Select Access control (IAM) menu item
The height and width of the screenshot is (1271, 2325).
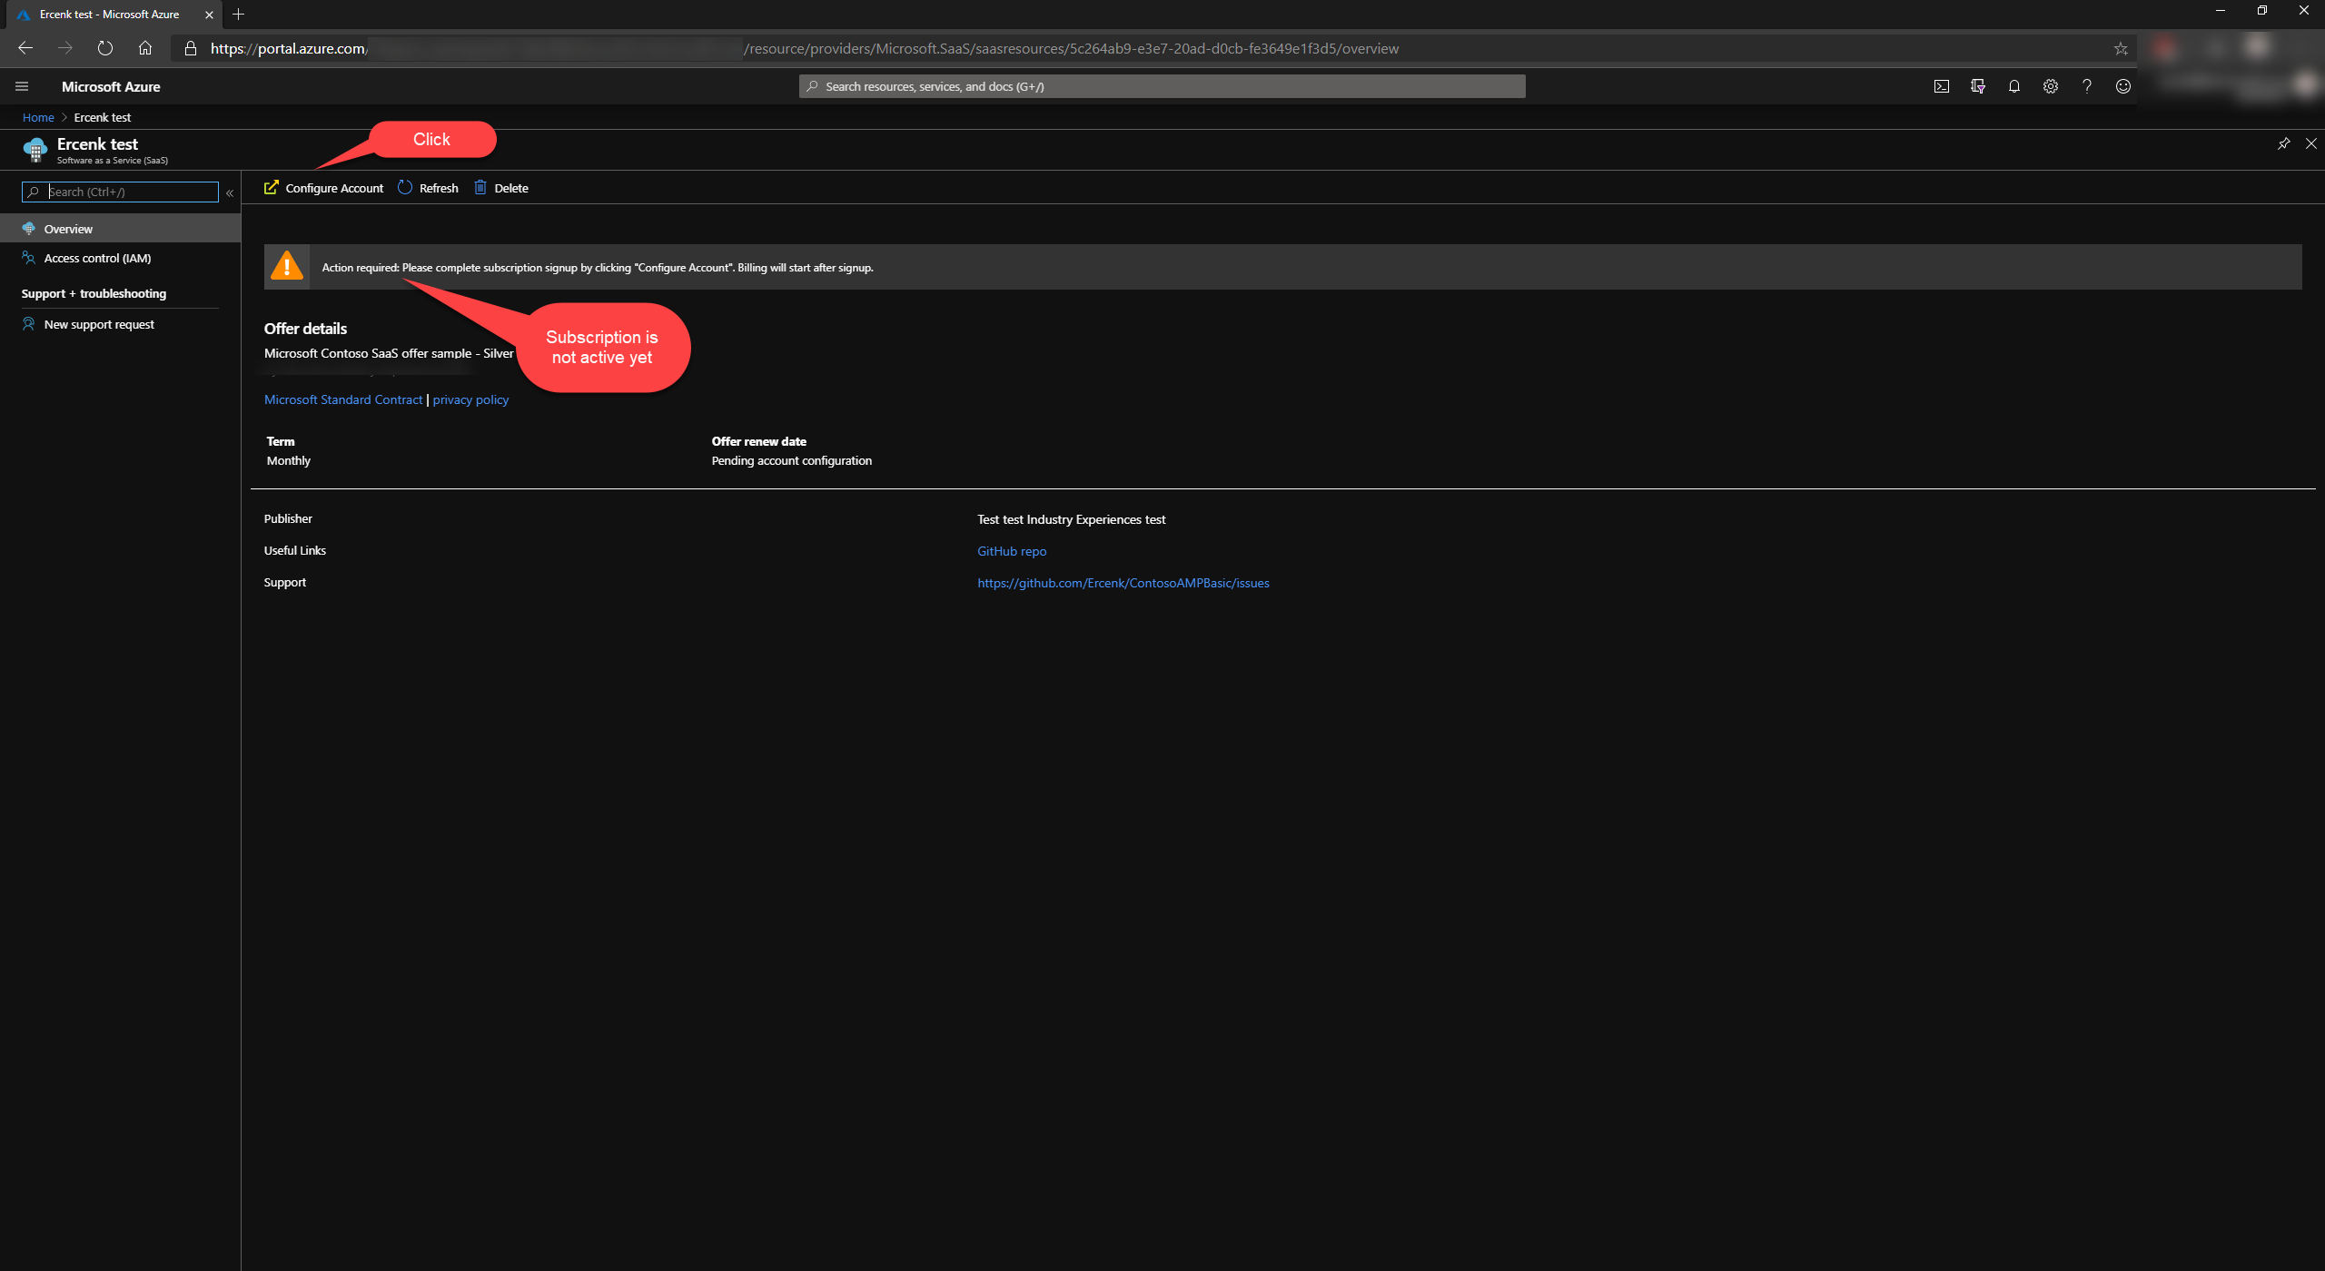click(x=97, y=258)
